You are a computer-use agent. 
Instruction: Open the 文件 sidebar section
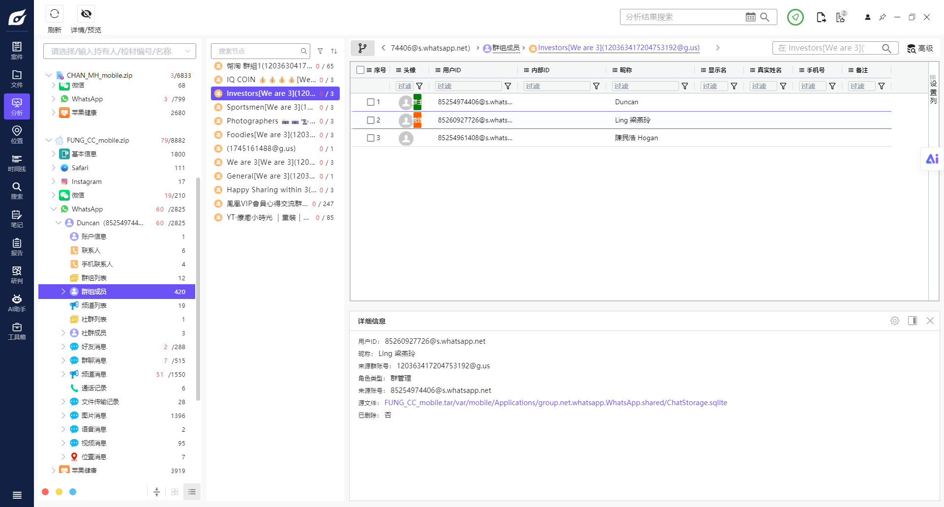pos(17,79)
